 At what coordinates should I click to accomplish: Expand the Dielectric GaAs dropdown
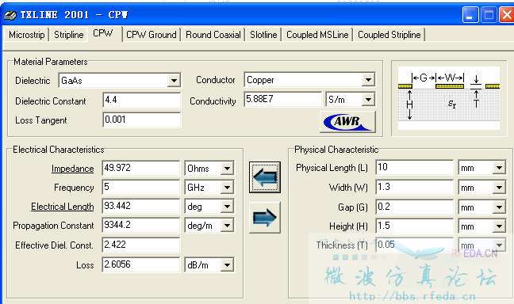click(174, 81)
